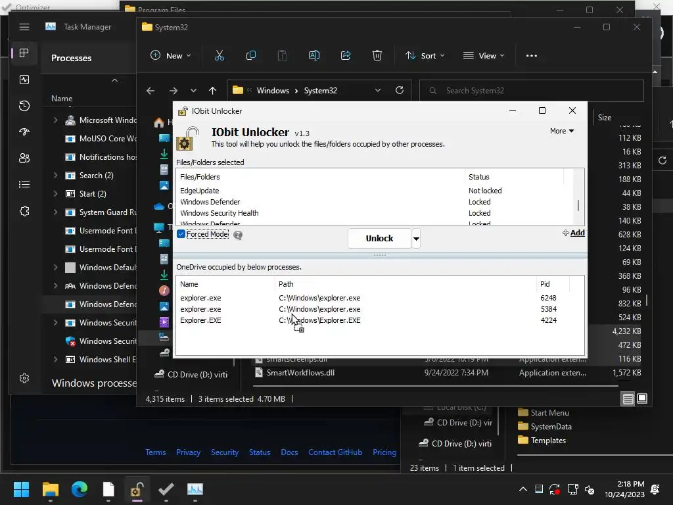Open the Sort dropdown
This screenshot has height=505, width=673.
[425, 56]
